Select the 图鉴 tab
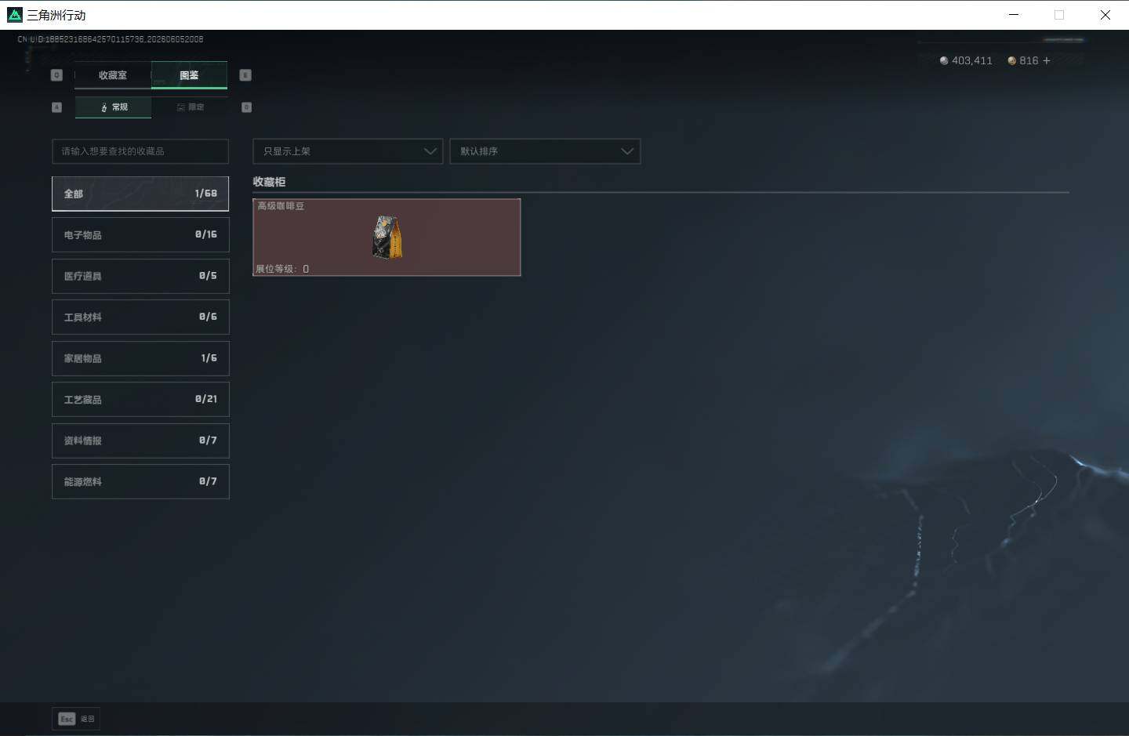This screenshot has width=1129, height=736. click(x=189, y=75)
